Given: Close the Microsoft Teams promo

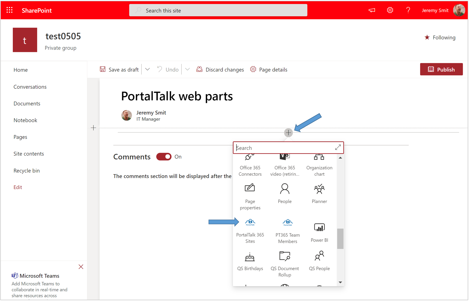Looking at the screenshot, I should pyautogui.click(x=81, y=267).
